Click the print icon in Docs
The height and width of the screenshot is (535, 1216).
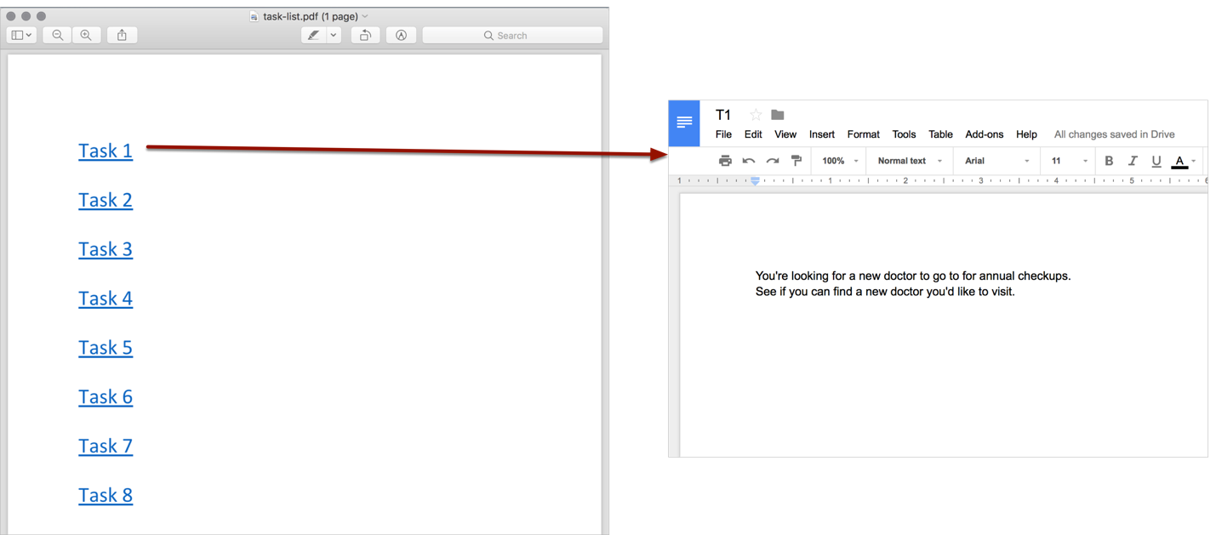coord(725,161)
